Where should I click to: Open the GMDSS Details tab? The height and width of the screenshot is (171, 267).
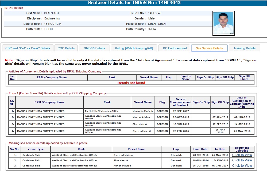pyautogui.click(x=94, y=48)
